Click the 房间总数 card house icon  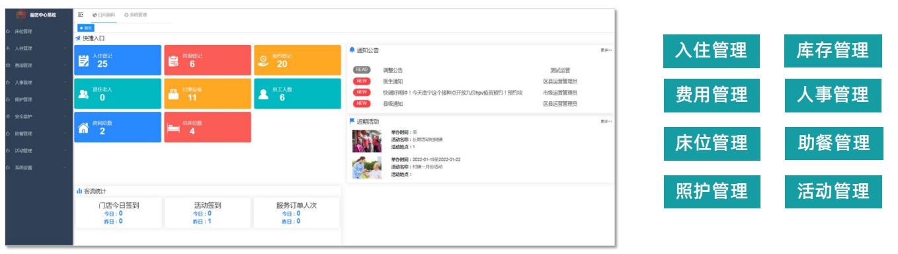tap(84, 128)
